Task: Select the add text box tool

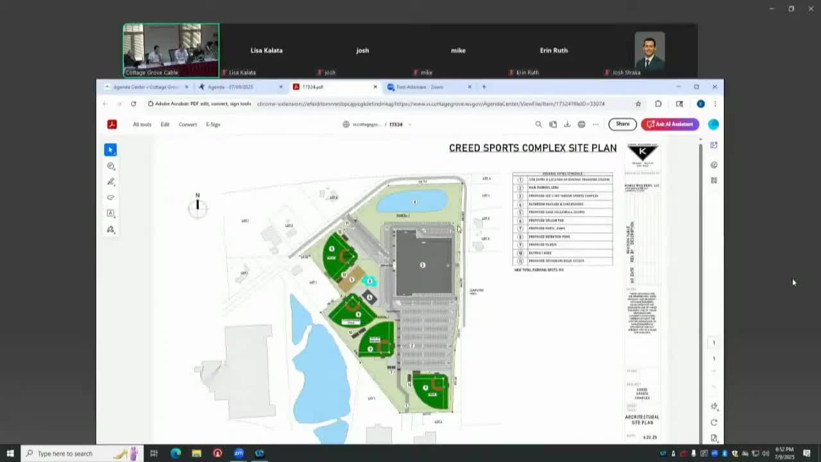Action: (110, 214)
